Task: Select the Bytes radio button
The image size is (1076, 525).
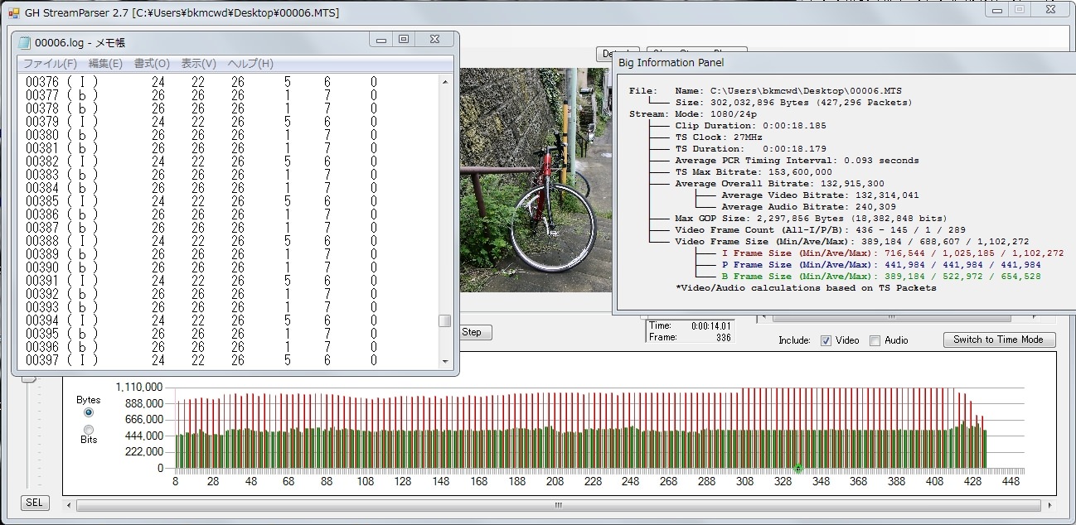Action: pyautogui.click(x=89, y=412)
